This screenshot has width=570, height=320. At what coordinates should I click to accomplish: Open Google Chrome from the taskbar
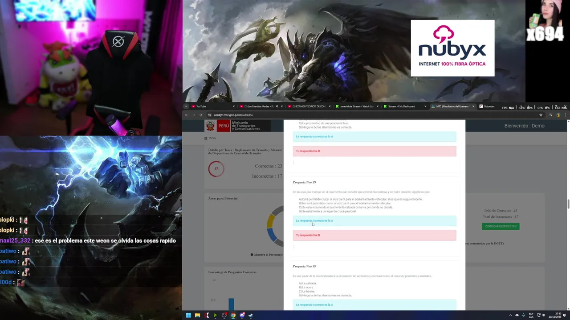[x=233, y=316]
